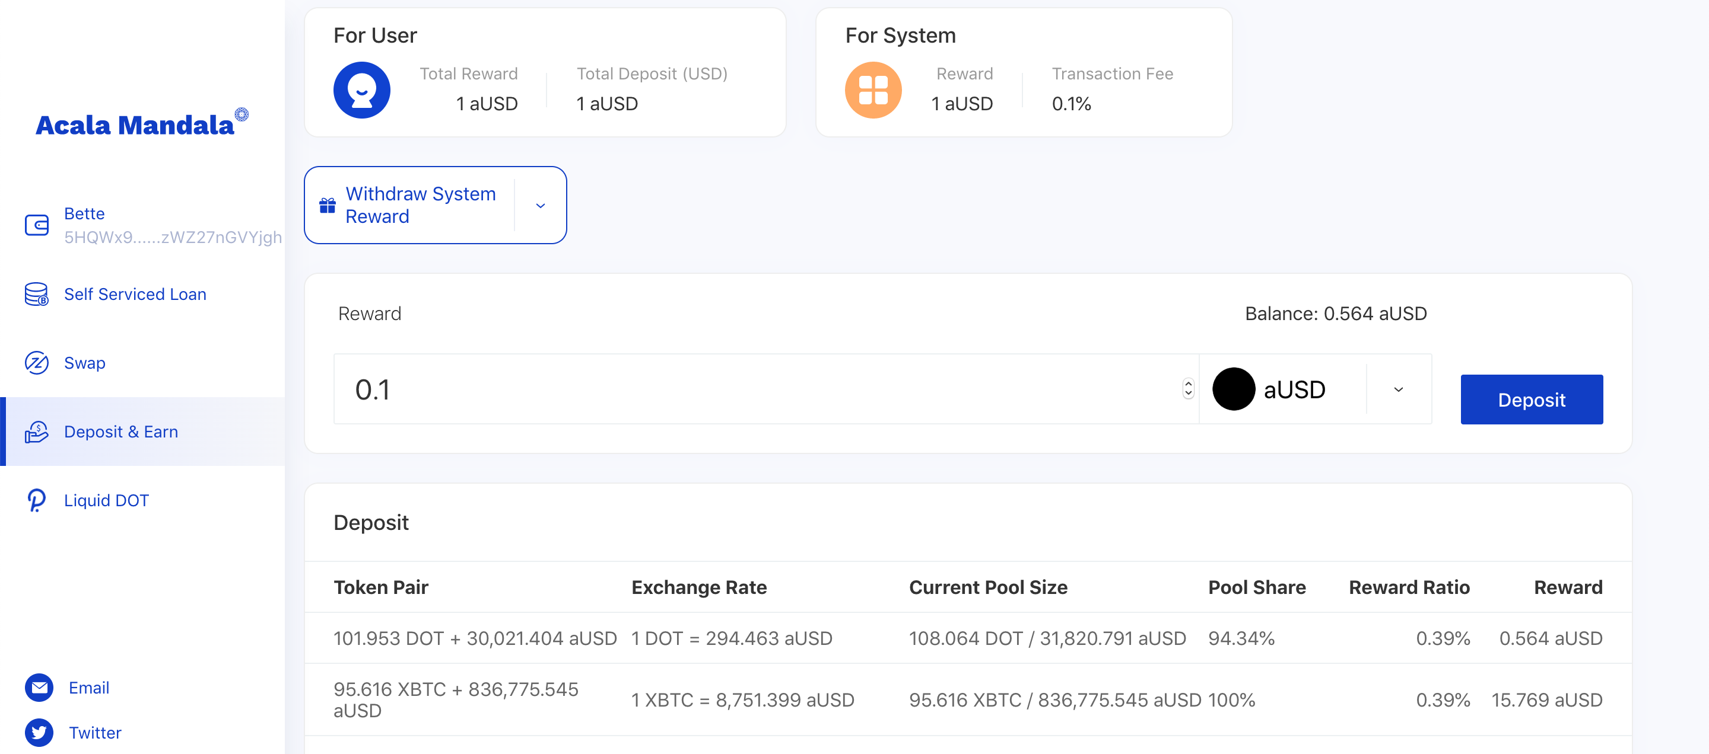Click the wallet icon beside Bette
This screenshot has height=754, width=1709.
tap(36, 225)
